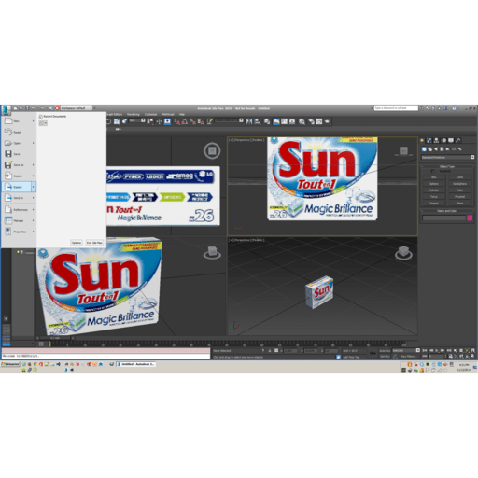The image size is (478, 478).
Task: Click the Help icon in the title bar
Action: [454, 108]
